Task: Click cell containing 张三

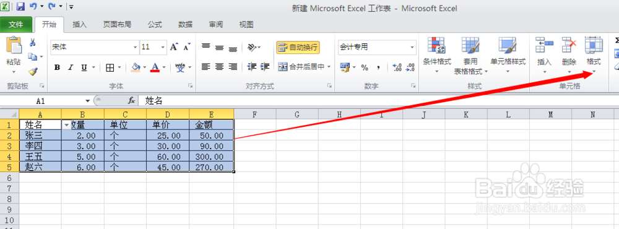Action: [40, 136]
